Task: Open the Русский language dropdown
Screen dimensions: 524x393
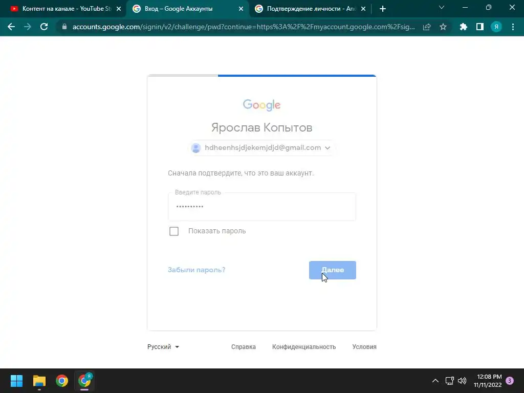Action: pyautogui.click(x=163, y=347)
